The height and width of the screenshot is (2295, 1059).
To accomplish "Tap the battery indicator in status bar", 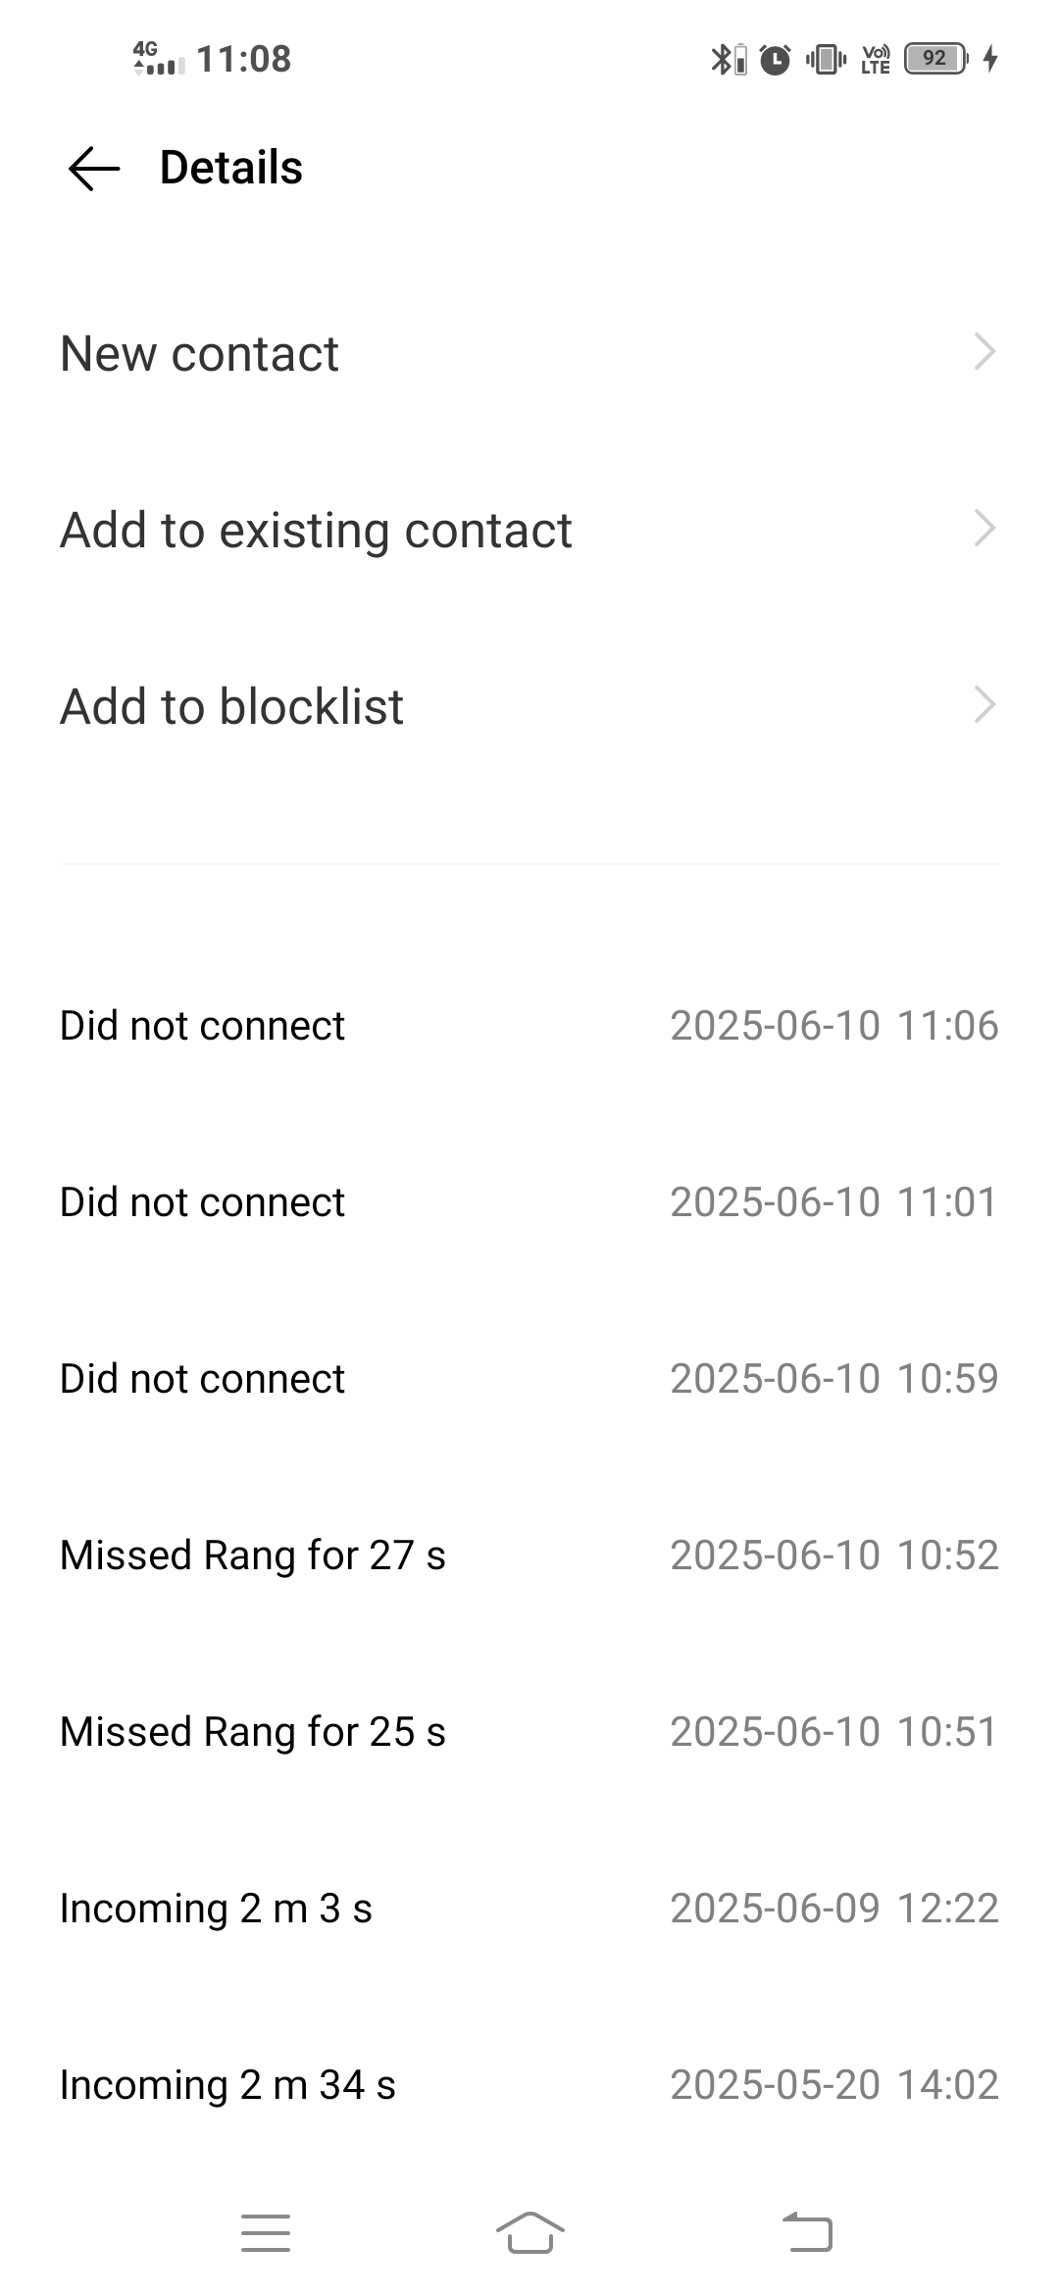I will 935,59.
